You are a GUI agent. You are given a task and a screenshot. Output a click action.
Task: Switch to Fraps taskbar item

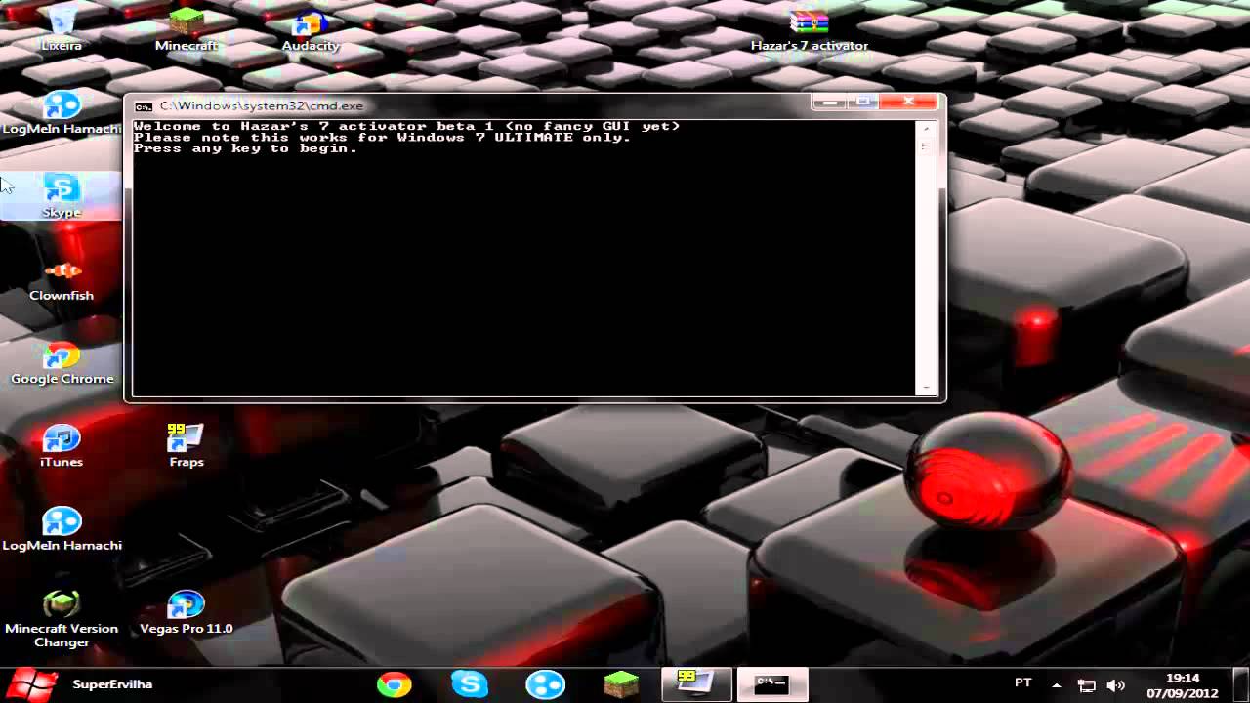tap(696, 684)
